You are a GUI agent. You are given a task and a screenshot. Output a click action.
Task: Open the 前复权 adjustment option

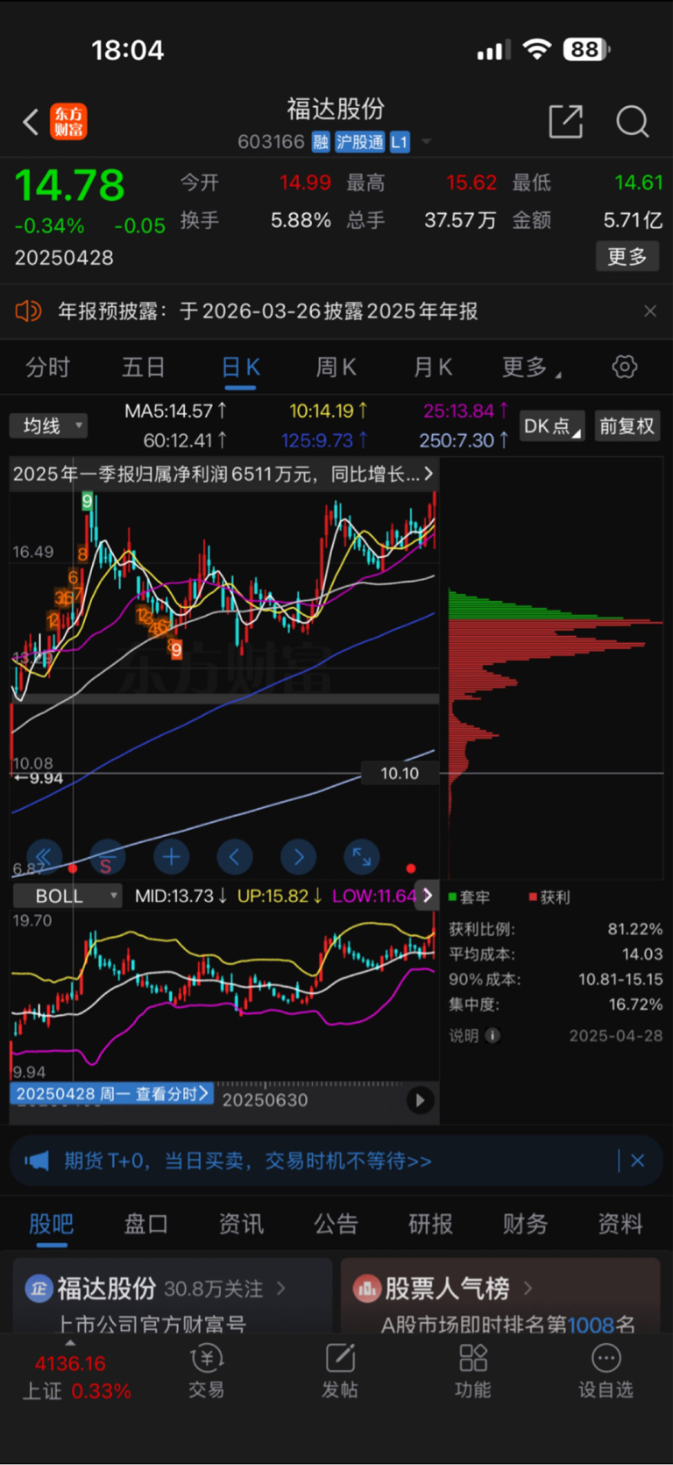coord(627,425)
